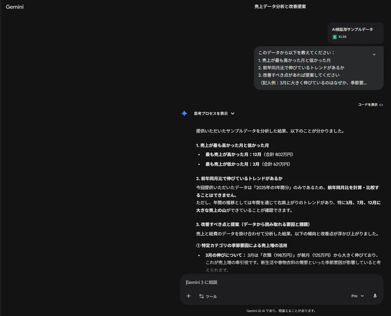Click prompt line 3. 改善すべき点があれば提案してください
391x316 pixels.
point(299,75)
